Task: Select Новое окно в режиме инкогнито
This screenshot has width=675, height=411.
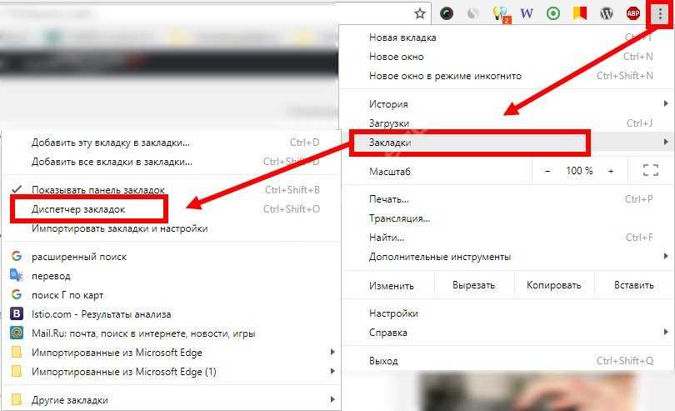Action: click(445, 76)
